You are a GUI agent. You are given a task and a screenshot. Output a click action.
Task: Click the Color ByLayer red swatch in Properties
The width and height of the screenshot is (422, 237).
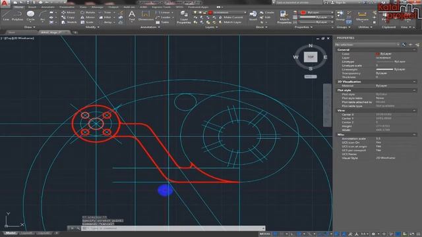377,54
